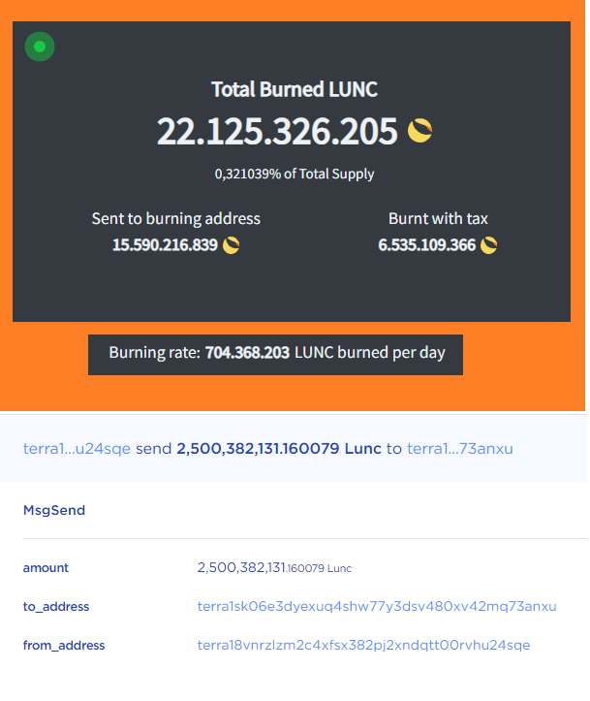The height and width of the screenshot is (701, 590).
Task: Select the amount value 2,500,382,131.160079 Lunc
Action: [x=274, y=568]
